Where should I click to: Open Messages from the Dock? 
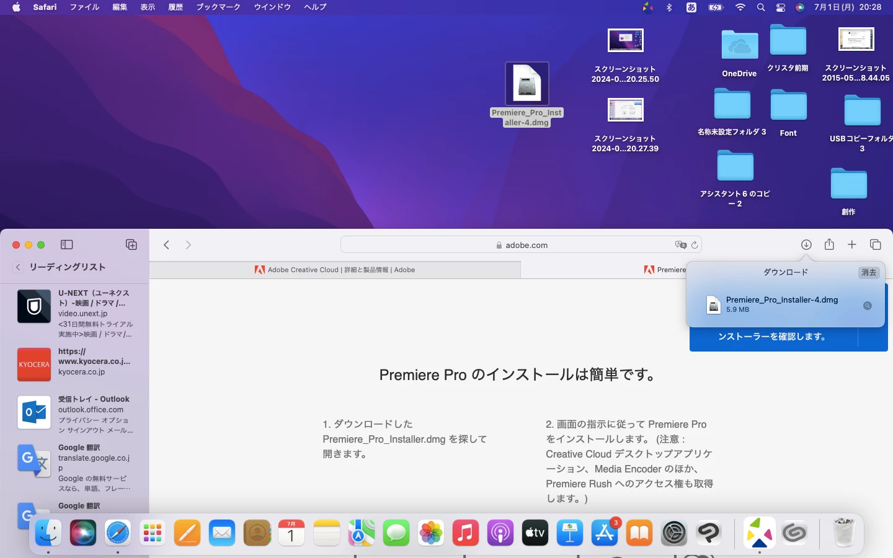(x=396, y=533)
